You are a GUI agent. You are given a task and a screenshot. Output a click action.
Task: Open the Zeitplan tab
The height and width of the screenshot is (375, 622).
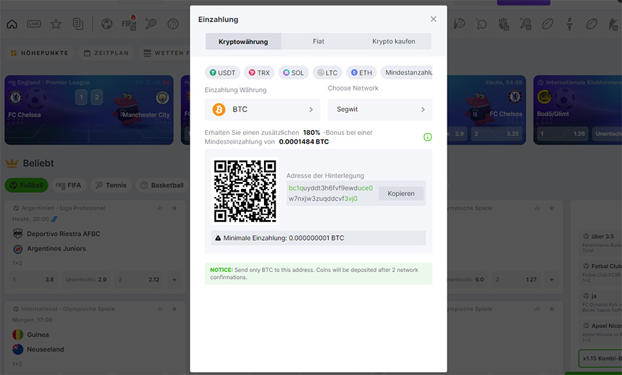pos(106,53)
